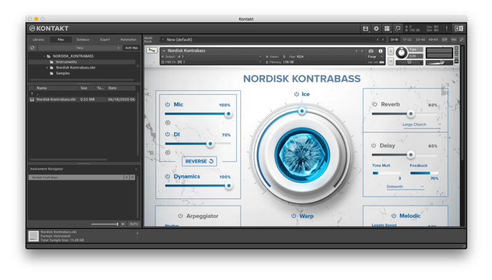Select rack page 17-32

coord(407,40)
